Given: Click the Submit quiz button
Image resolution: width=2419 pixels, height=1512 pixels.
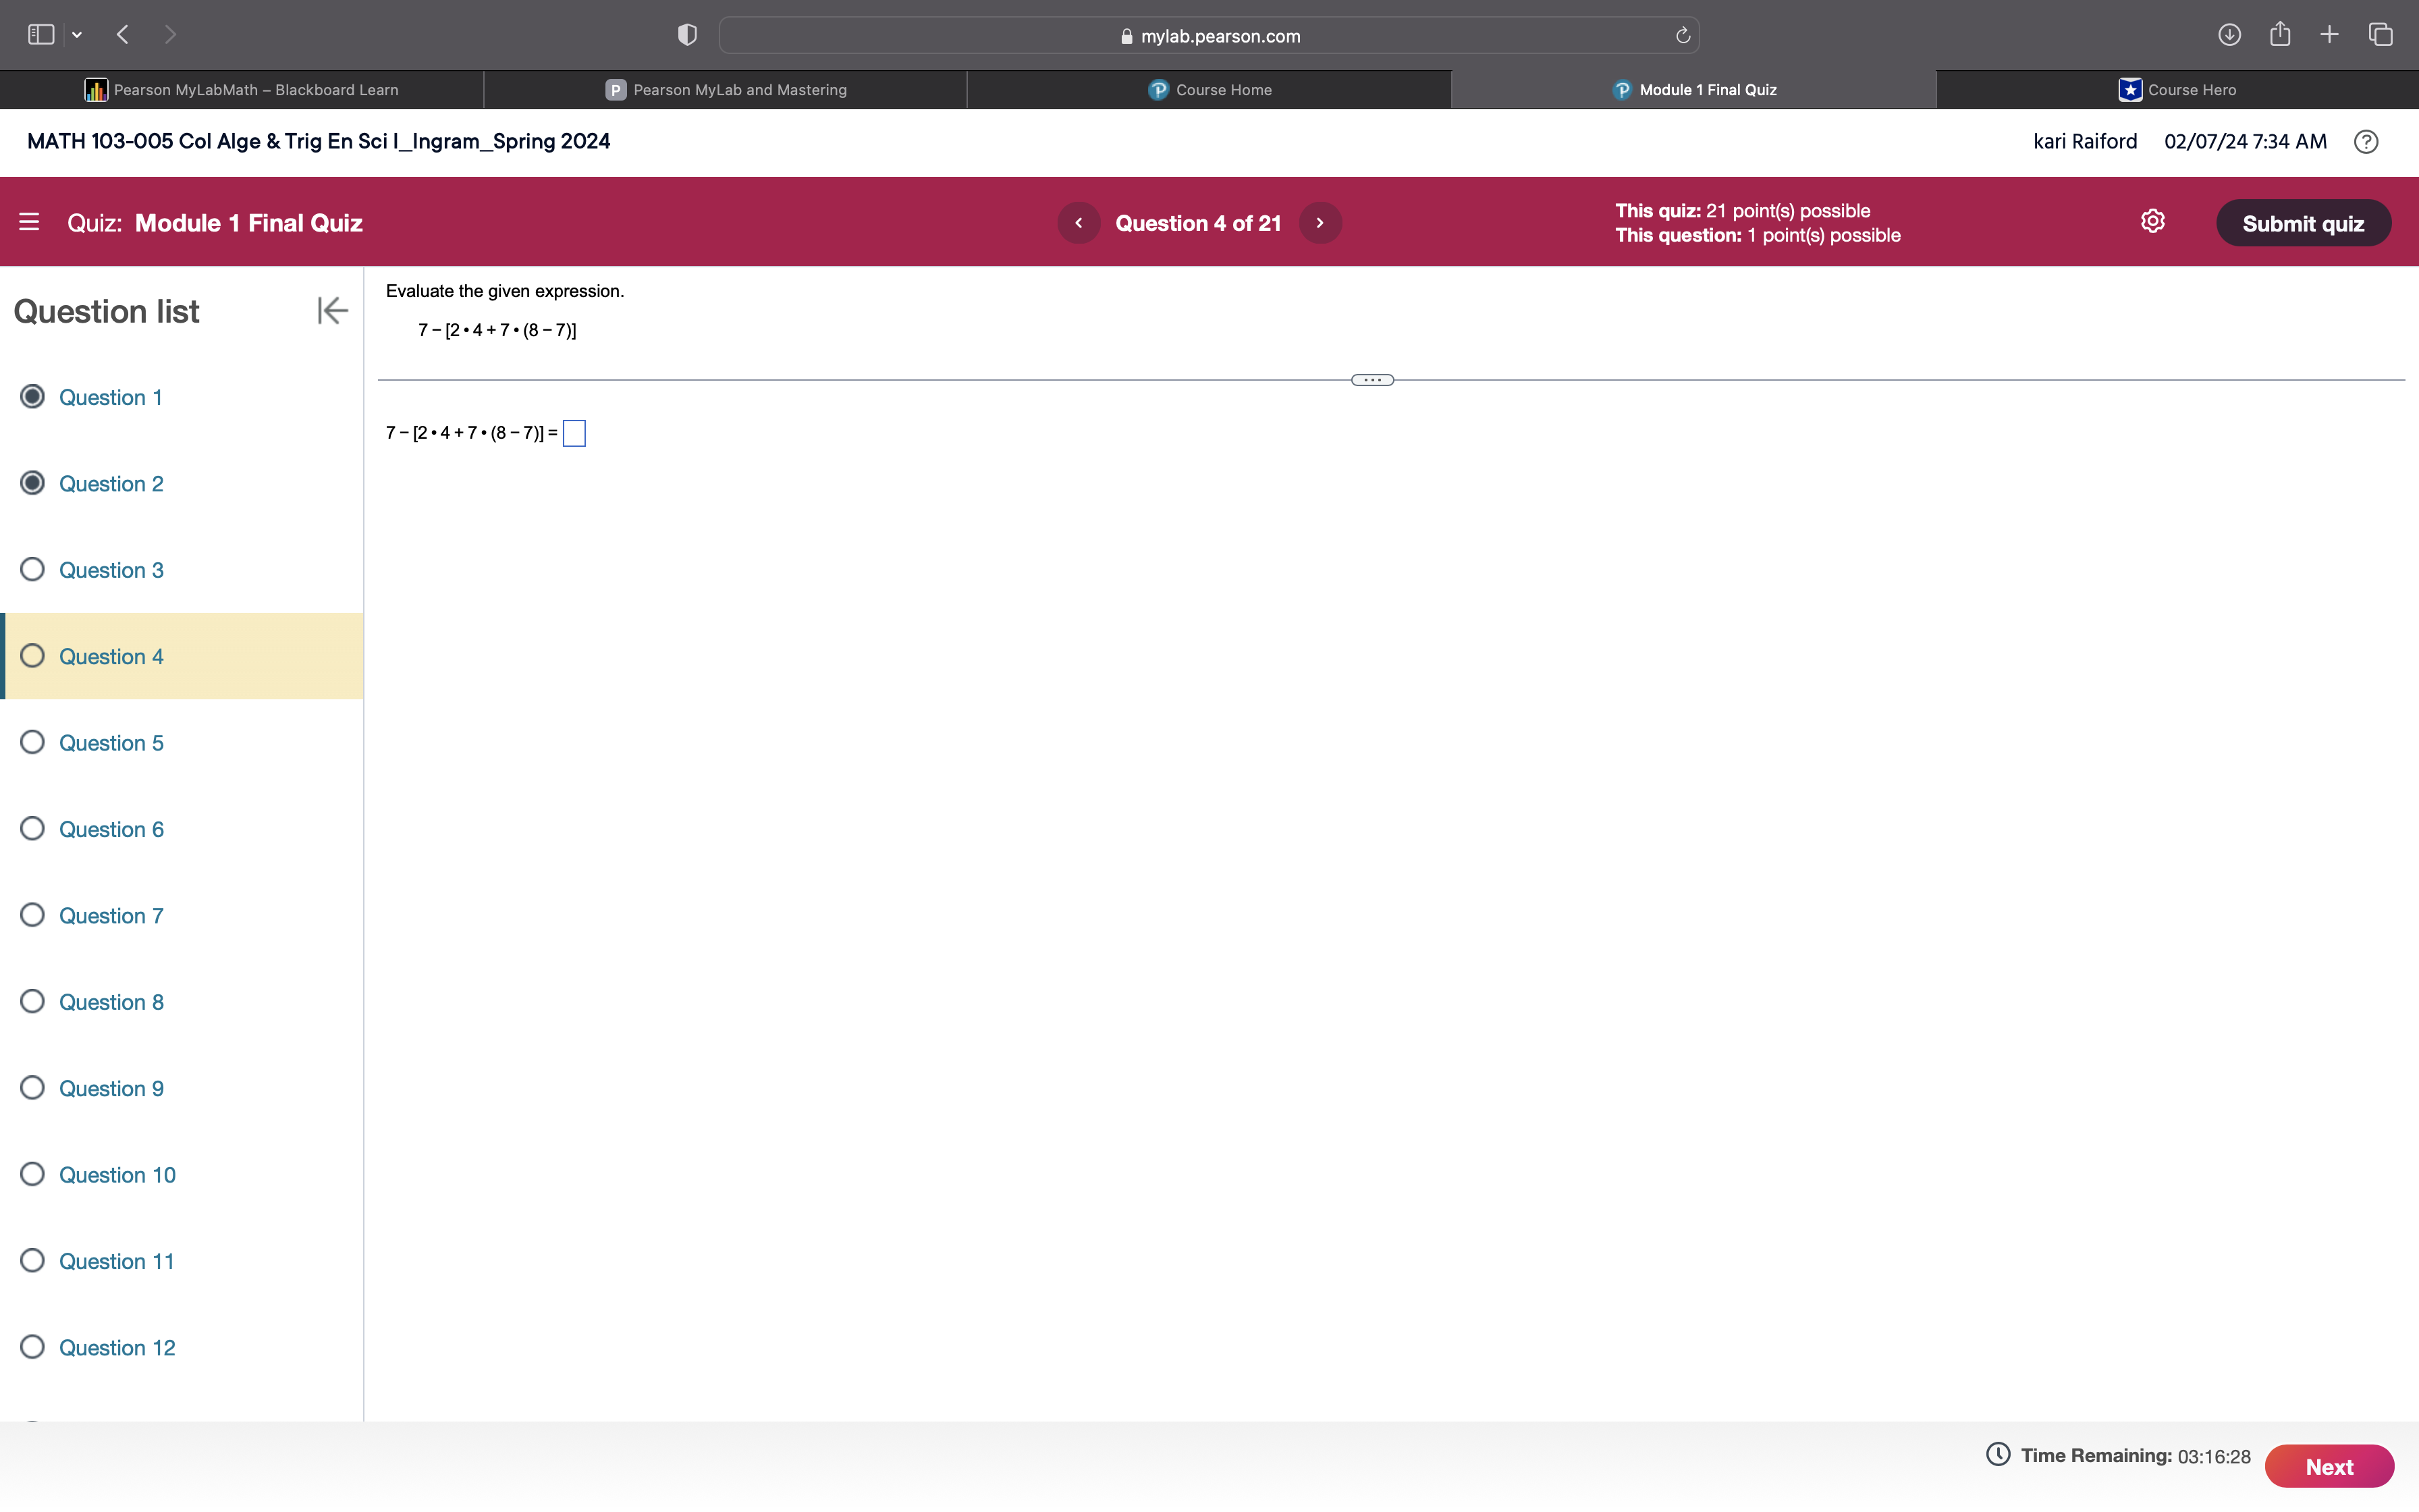Looking at the screenshot, I should (2302, 223).
